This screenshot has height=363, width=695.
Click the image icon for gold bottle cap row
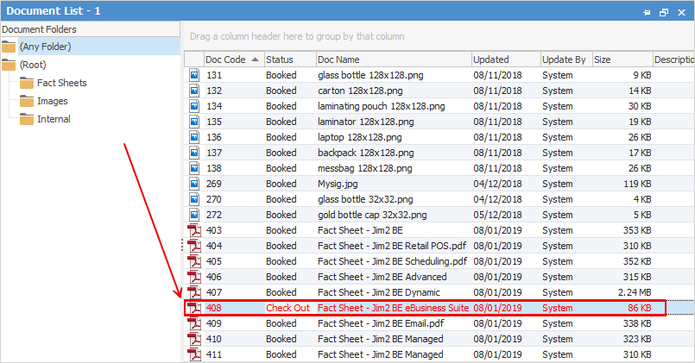pos(194,214)
